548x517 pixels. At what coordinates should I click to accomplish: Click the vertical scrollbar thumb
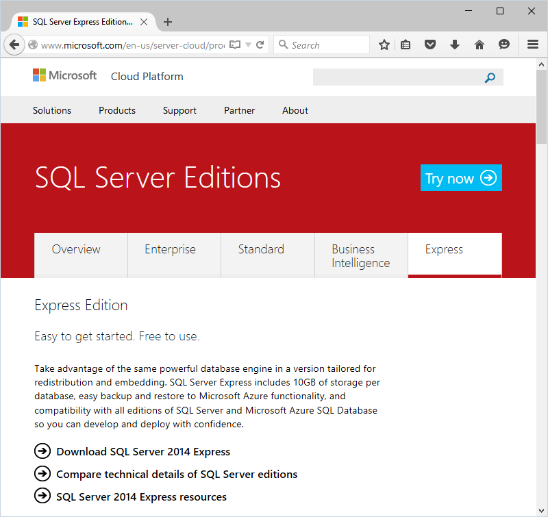coord(541,107)
